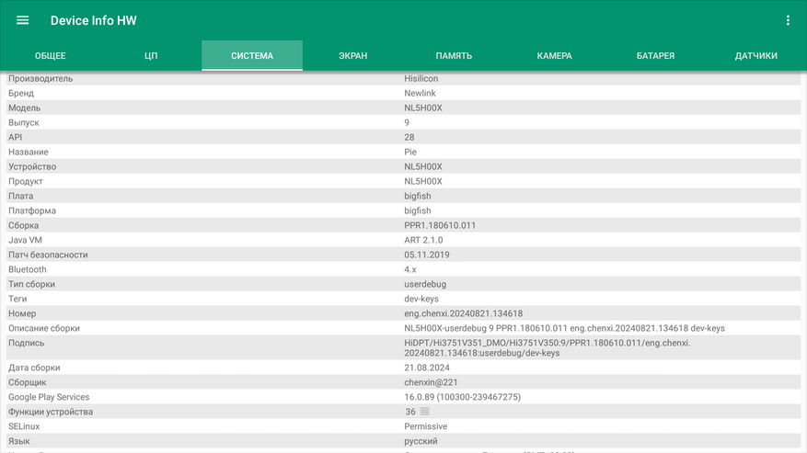This screenshot has height=453, width=807.
Task: Select the СИСТЕМА tab
Action: 252,55
